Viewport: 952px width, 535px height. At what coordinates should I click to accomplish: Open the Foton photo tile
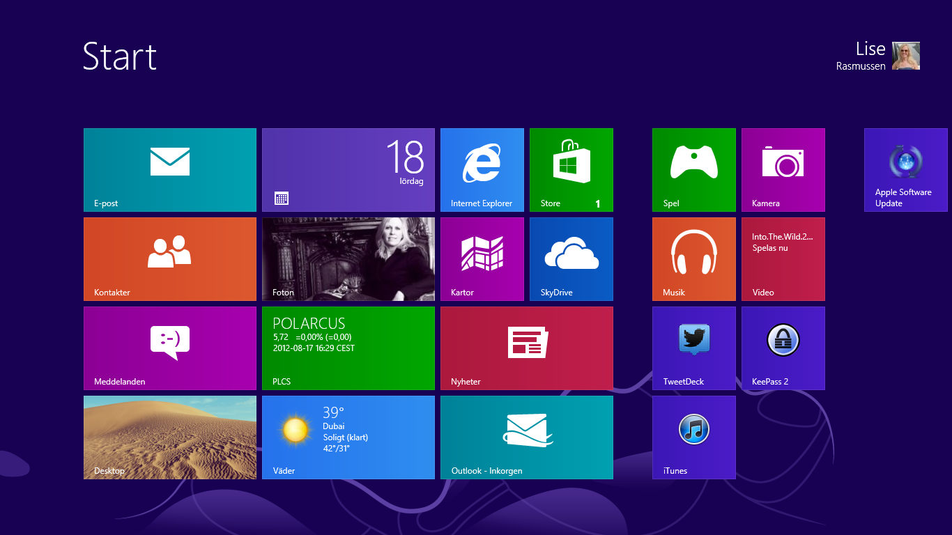click(x=348, y=259)
